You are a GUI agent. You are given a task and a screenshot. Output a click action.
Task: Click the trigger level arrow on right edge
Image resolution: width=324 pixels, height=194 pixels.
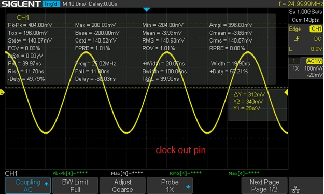click(286, 92)
